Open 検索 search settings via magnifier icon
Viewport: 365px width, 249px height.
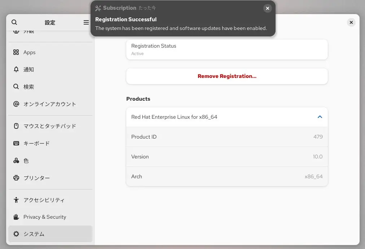[x=16, y=87]
